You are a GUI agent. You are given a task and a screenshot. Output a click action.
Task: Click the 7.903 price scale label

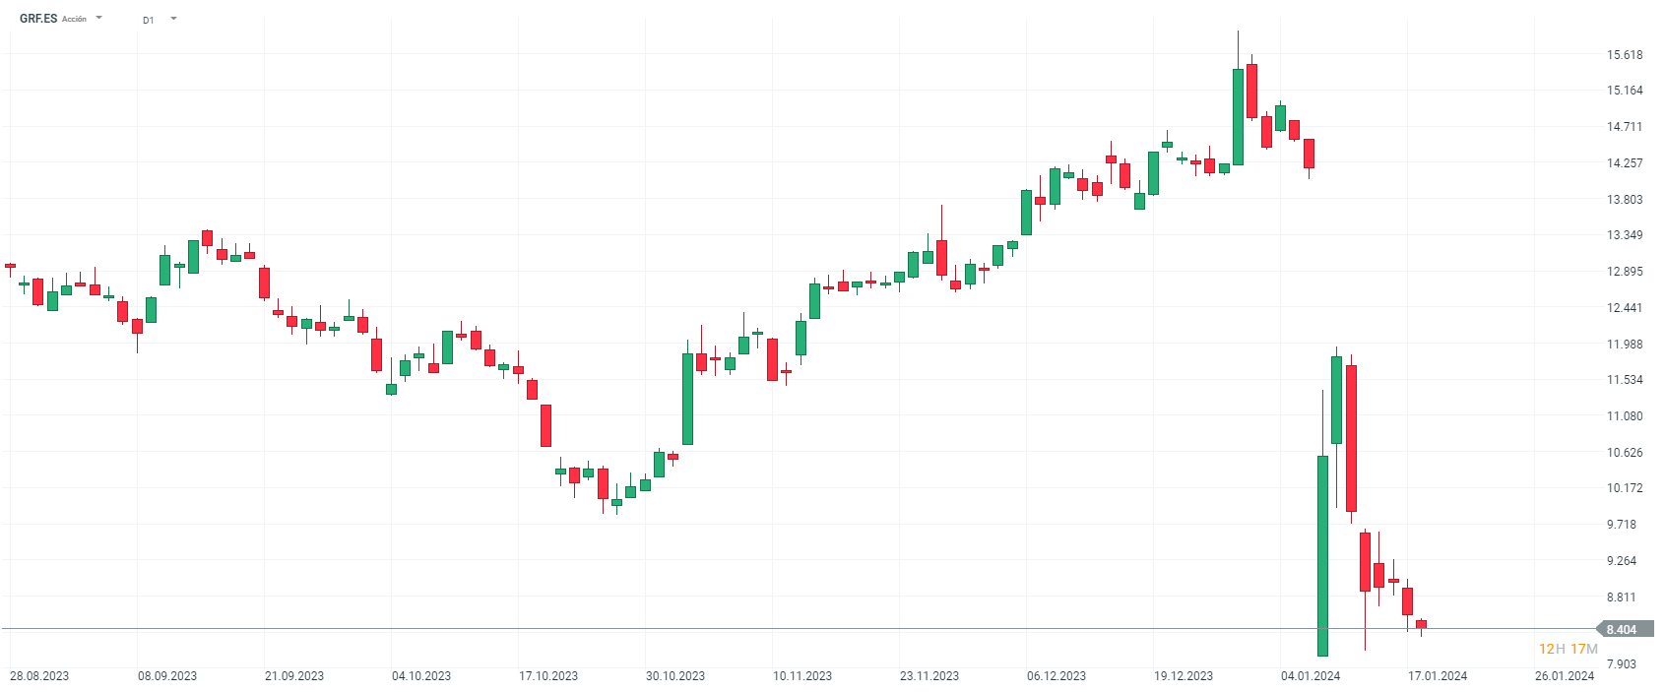click(x=1622, y=664)
